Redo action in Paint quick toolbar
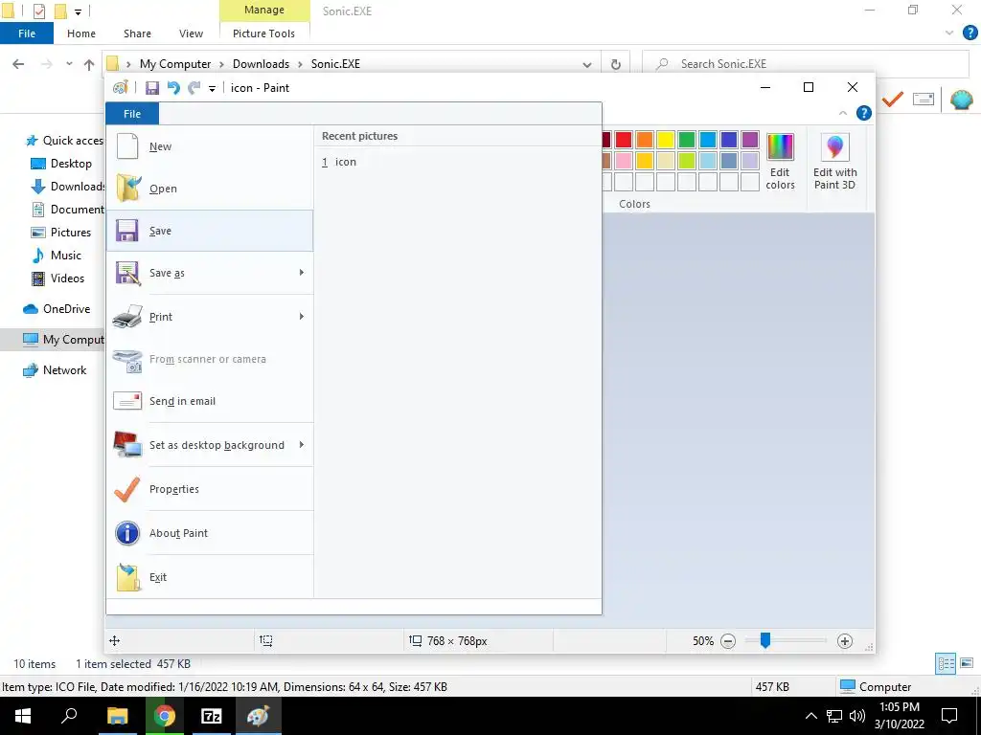The height and width of the screenshot is (735, 981). pos(194,88)
